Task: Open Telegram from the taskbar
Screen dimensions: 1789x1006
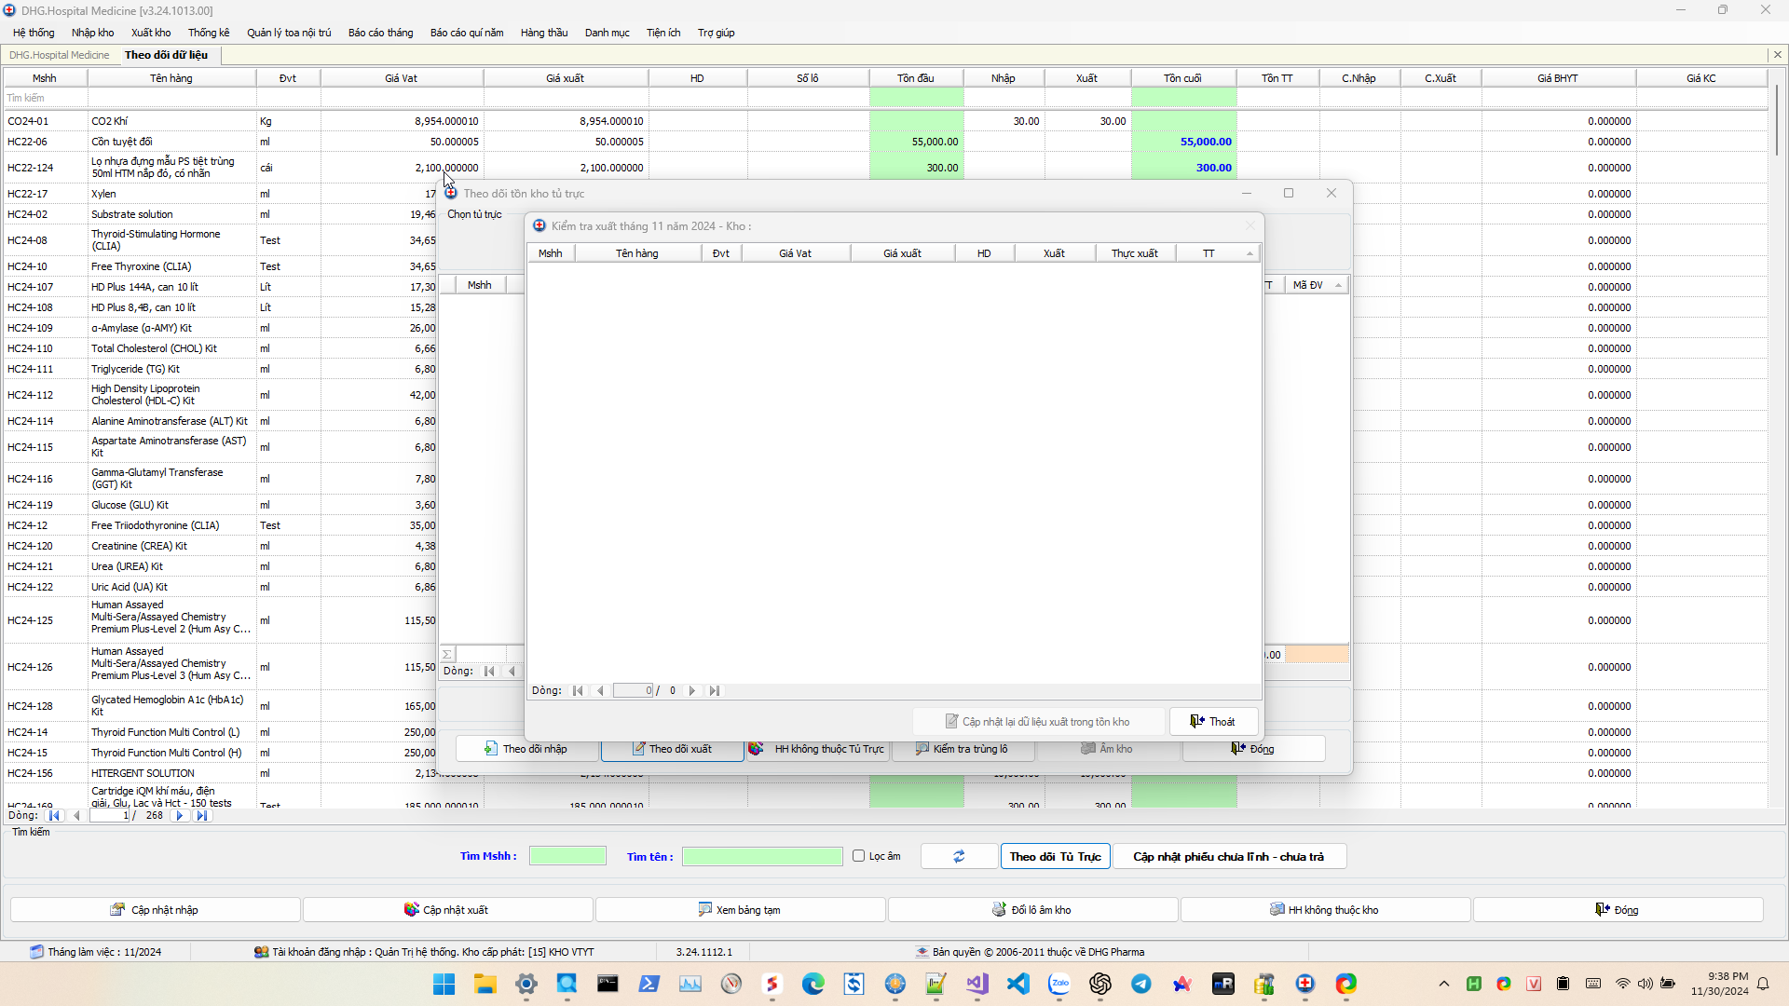Action: [1140, 984]
